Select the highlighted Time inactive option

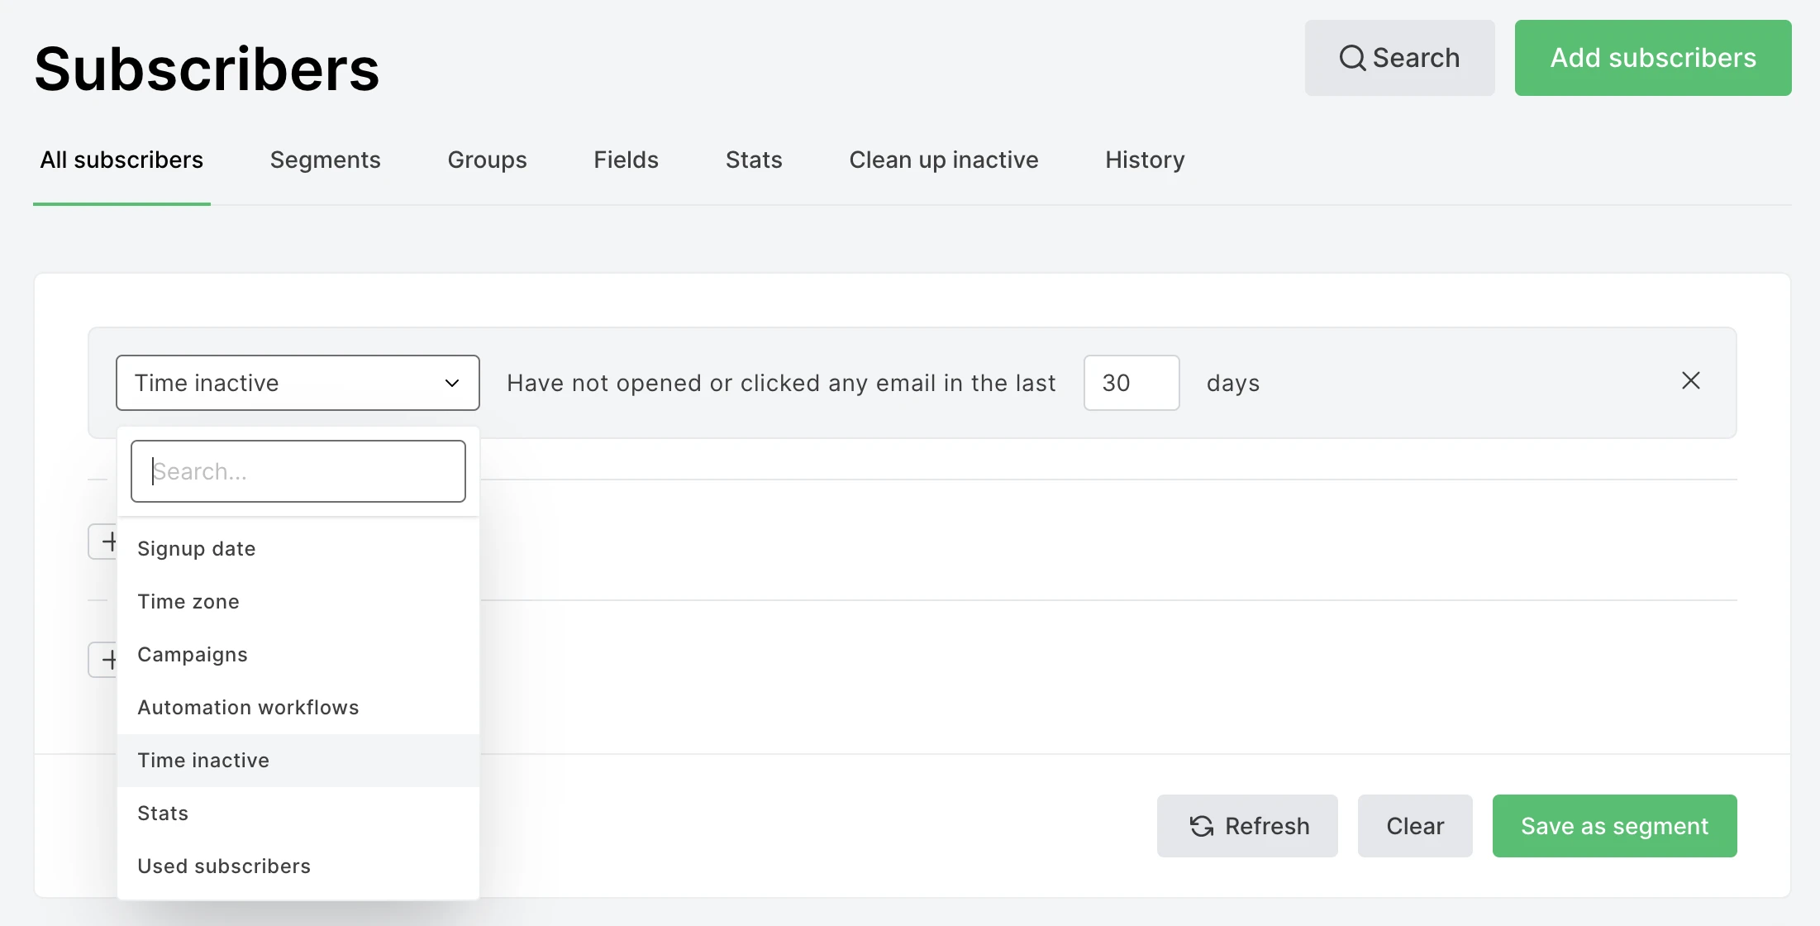203,761
